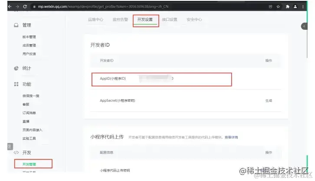Open 客服 in the sidebar
This screenshot has height=181, width=315.
coord(26,104)
